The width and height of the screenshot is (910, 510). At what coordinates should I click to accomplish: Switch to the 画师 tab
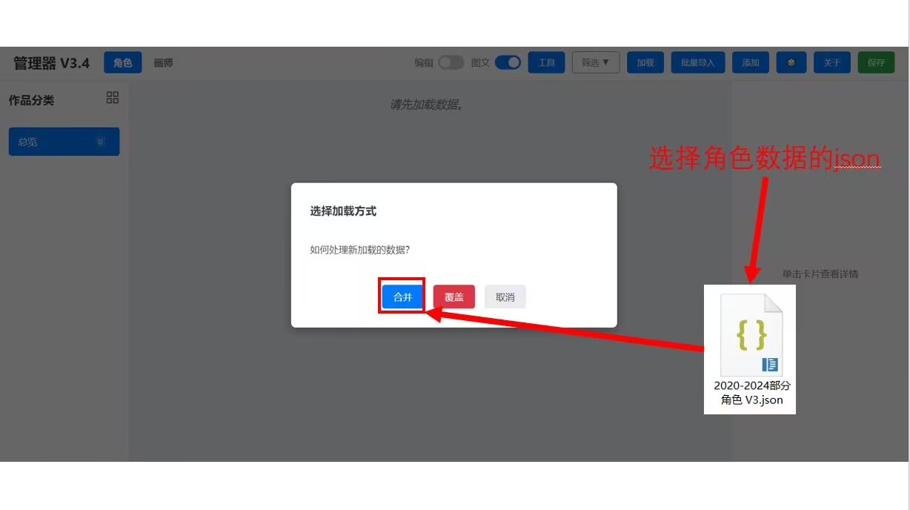163,63
